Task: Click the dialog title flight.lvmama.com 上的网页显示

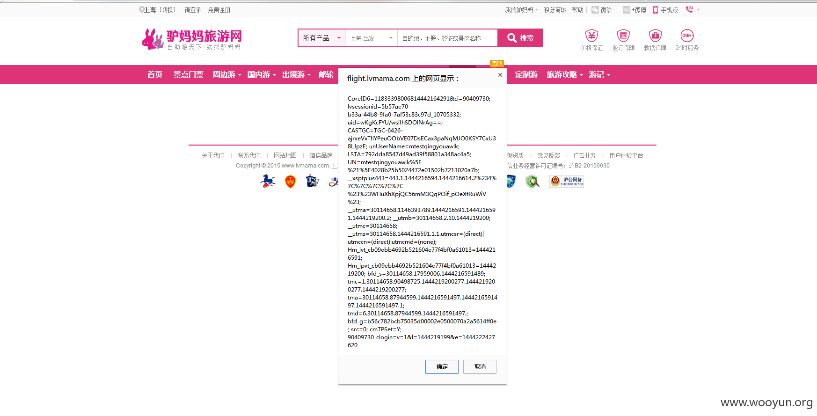Action: [403, 79]
